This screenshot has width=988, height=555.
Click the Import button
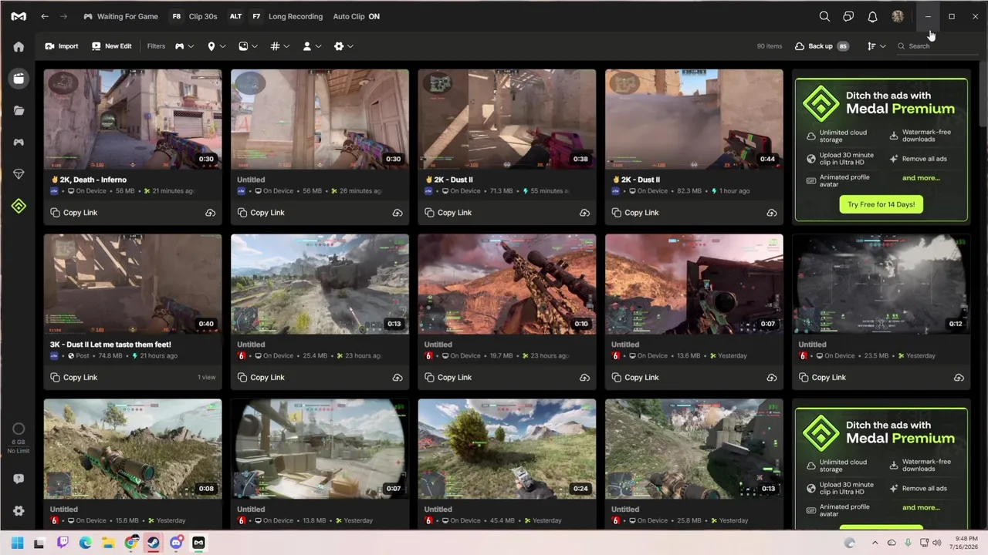[61, 46]
